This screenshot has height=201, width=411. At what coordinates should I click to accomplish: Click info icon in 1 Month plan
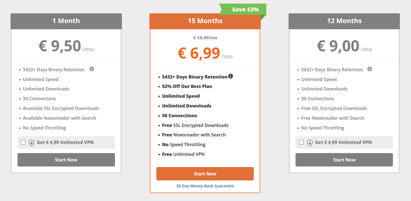pyautogui.click(x=91, y=69)
